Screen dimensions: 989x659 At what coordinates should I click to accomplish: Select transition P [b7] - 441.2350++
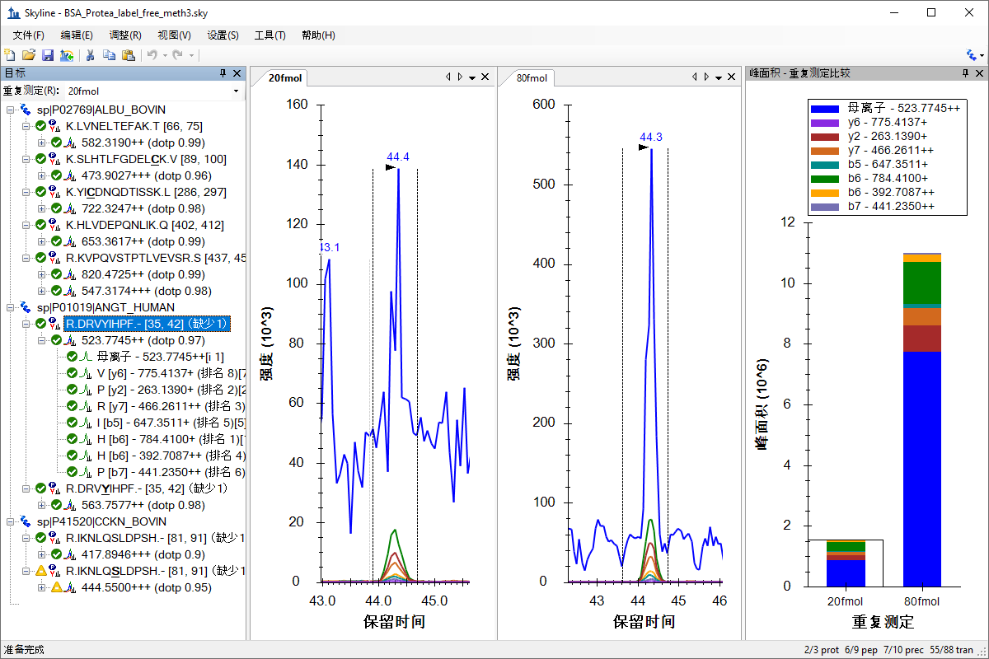[x=171, y=472]
